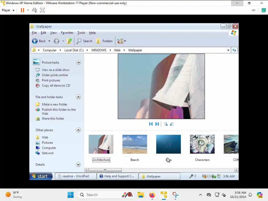Click Copy all items to CD

(56, 86)
